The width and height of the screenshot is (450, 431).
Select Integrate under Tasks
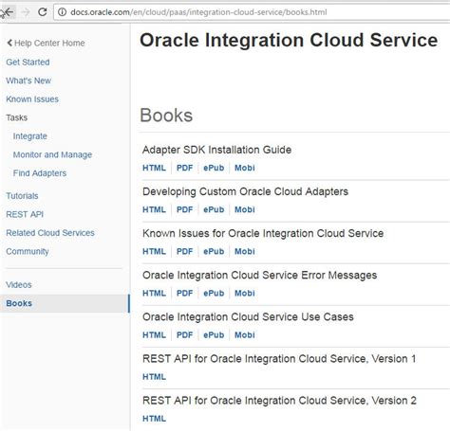[30, 136]
